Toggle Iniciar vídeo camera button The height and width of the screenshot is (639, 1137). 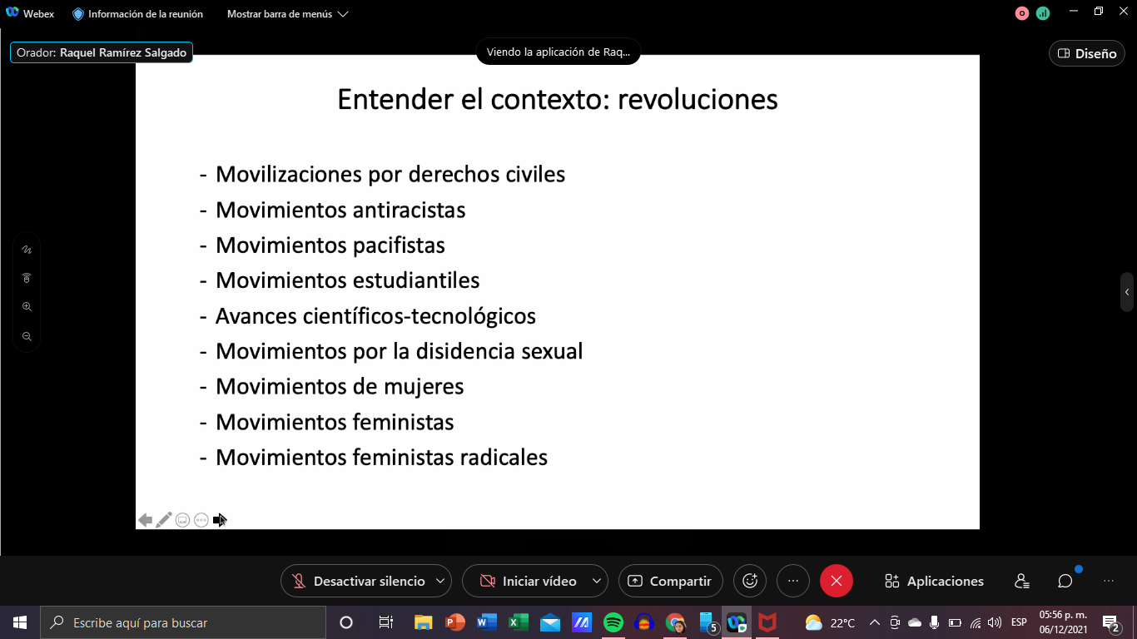click(x=527, y=581)
